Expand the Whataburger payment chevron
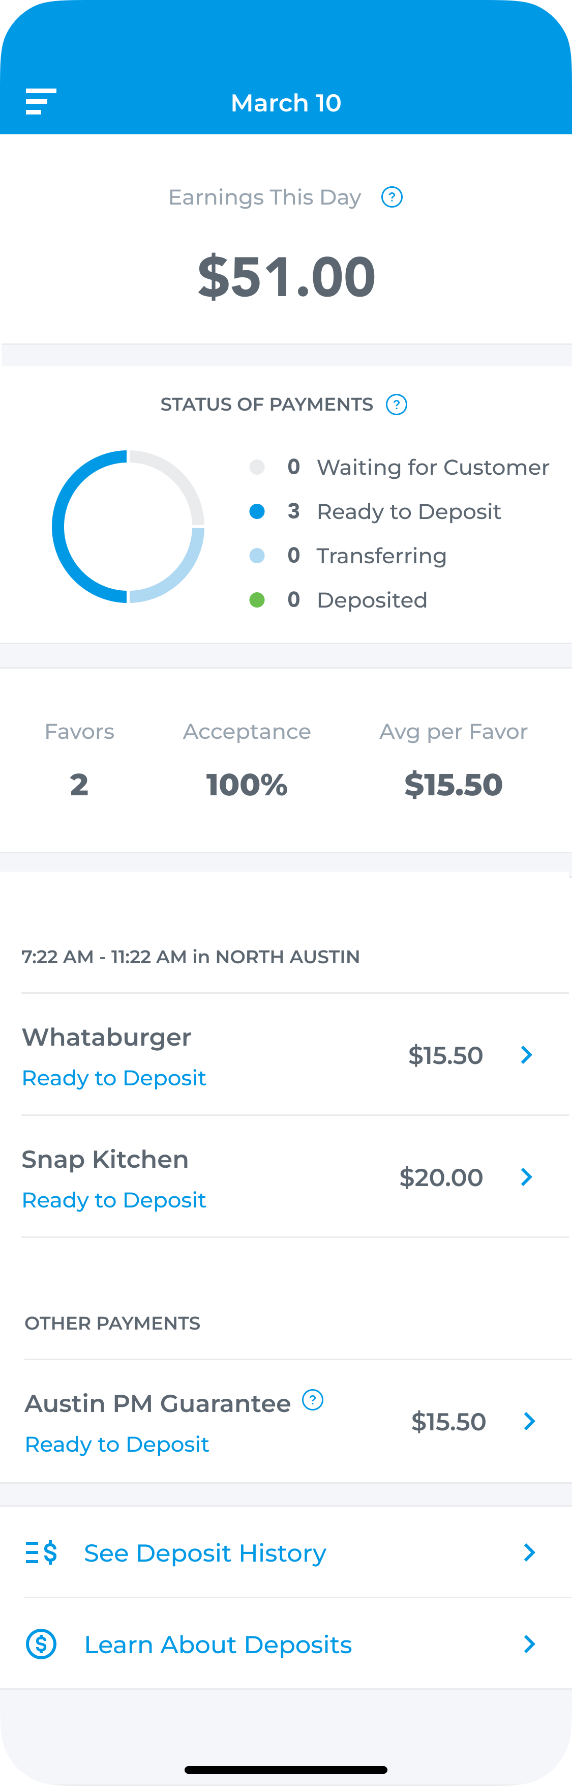This screenshot has height=1786, width=572. click(526, 1054)
